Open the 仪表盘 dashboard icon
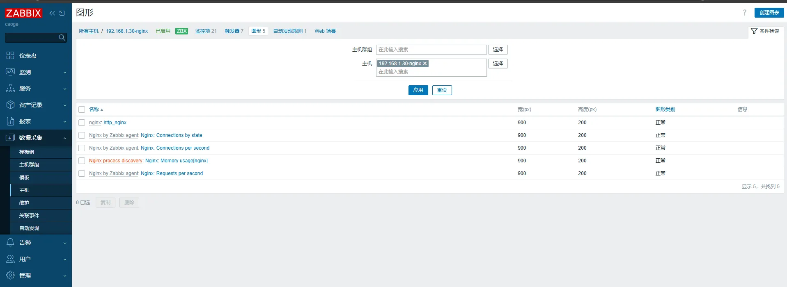787x287 pixels. pos(10,55)
